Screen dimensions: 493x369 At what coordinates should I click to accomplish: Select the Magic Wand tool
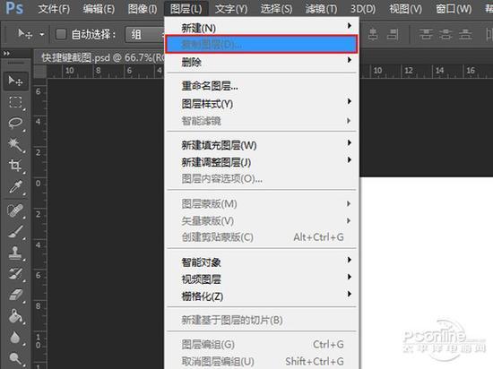pyautogui.click(x=15, y=144)
